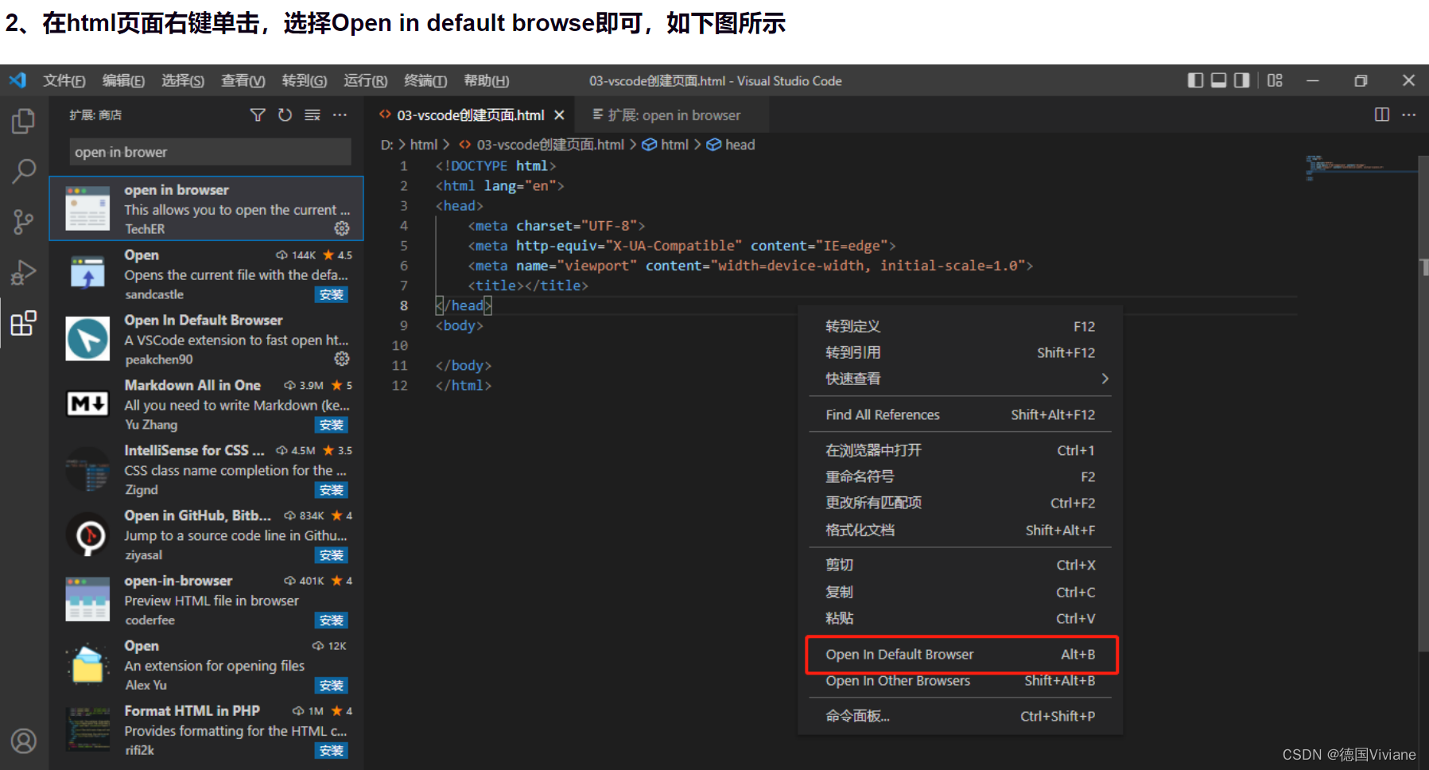This screenshot has height=770, width=1429.
Task: Clear extensions search results icon
Action: coord(313,115)
